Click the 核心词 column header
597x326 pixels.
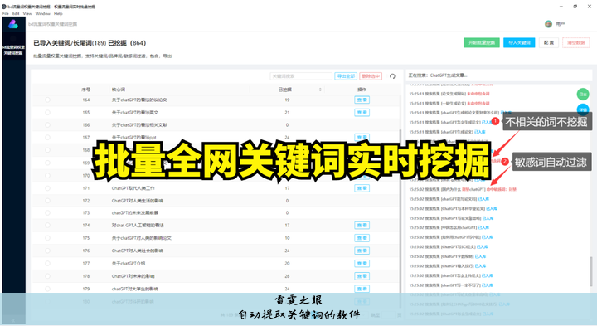pyautogui.click(x=118, y=90)
